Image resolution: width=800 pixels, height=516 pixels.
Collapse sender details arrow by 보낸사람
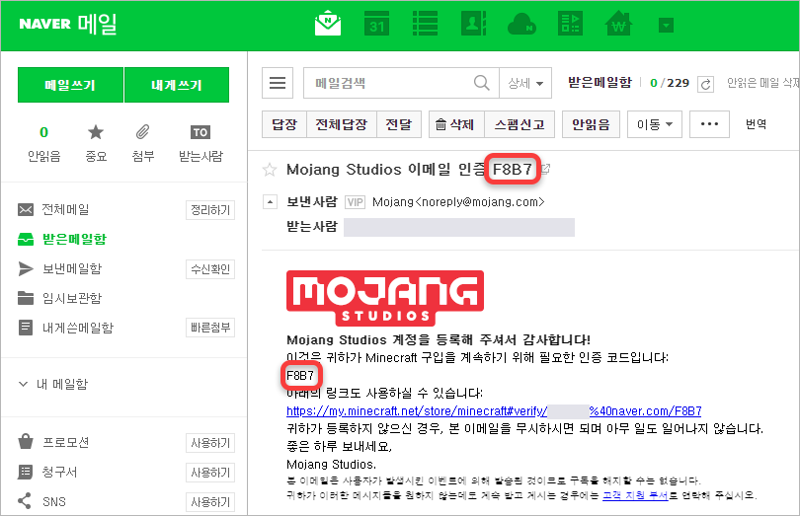[x=270, y=202]
